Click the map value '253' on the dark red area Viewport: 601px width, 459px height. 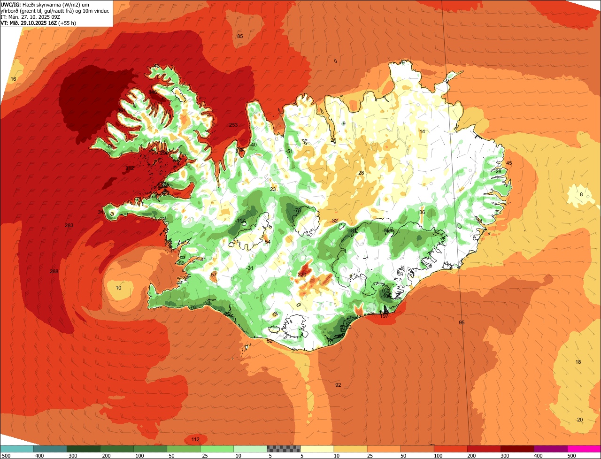[233, 125]
